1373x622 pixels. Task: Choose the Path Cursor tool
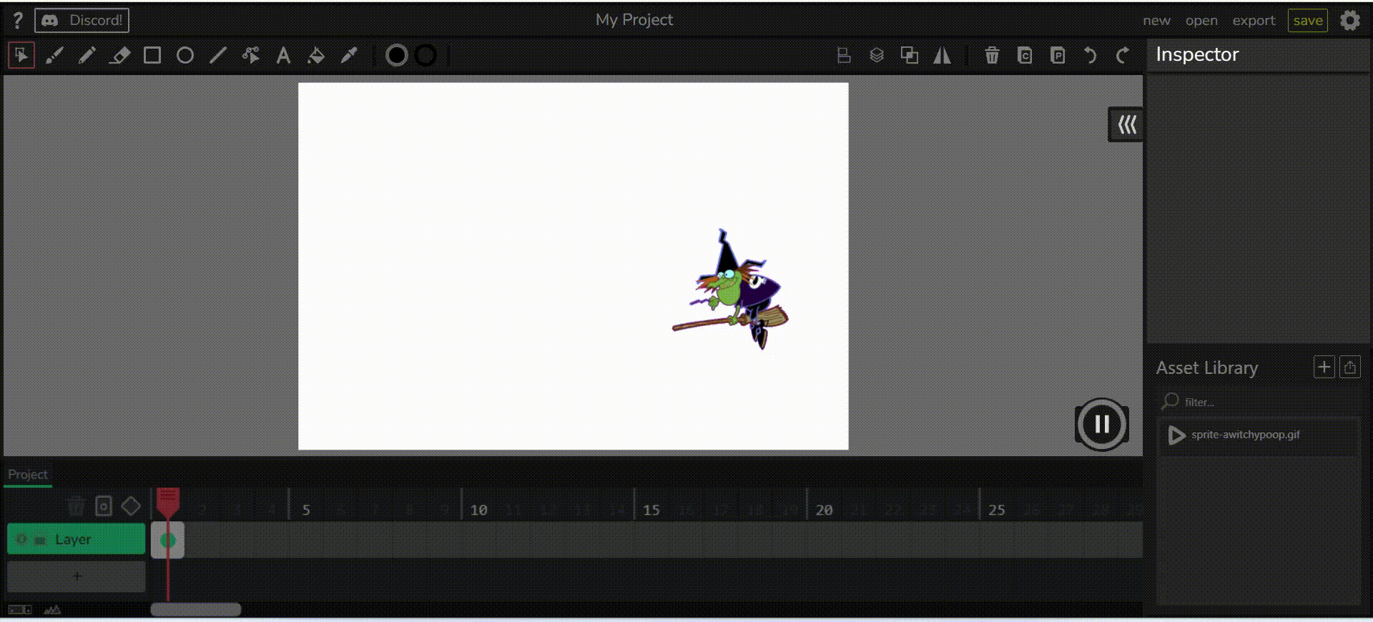[250, 55]
